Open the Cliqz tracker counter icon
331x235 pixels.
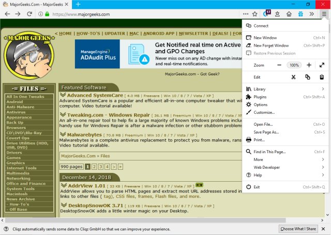click(267, 13)
